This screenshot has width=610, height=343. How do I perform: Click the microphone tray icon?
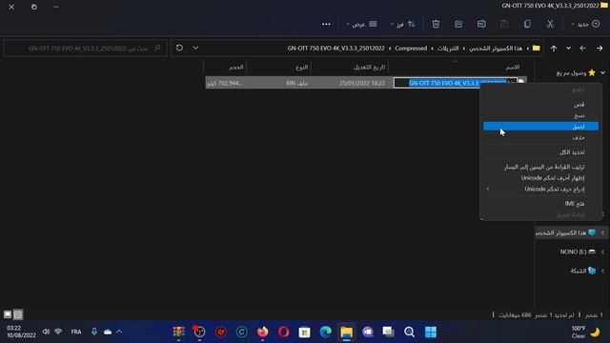94,332
